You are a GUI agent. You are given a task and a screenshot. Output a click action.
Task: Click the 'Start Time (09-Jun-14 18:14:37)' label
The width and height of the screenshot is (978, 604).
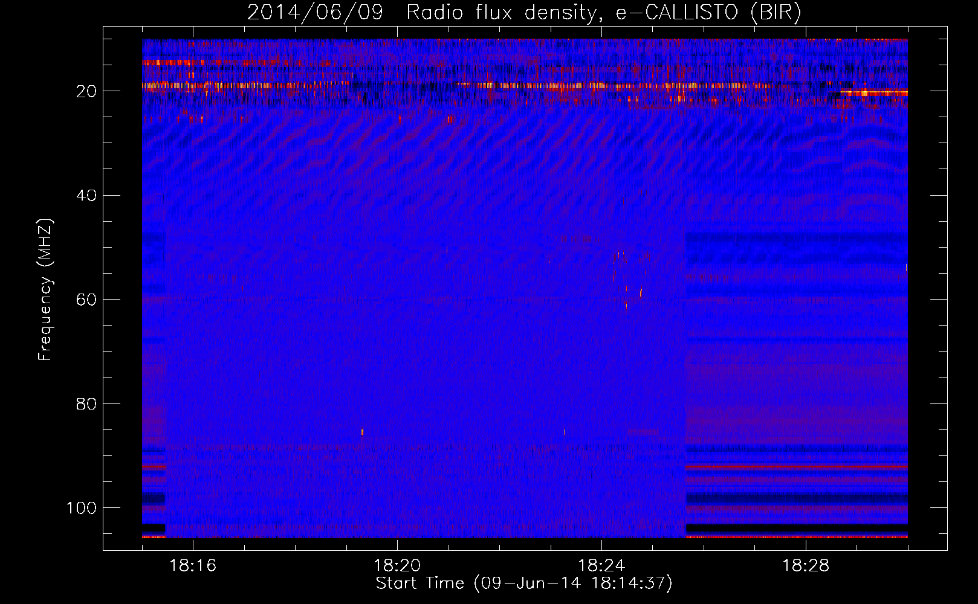point(524,583)
